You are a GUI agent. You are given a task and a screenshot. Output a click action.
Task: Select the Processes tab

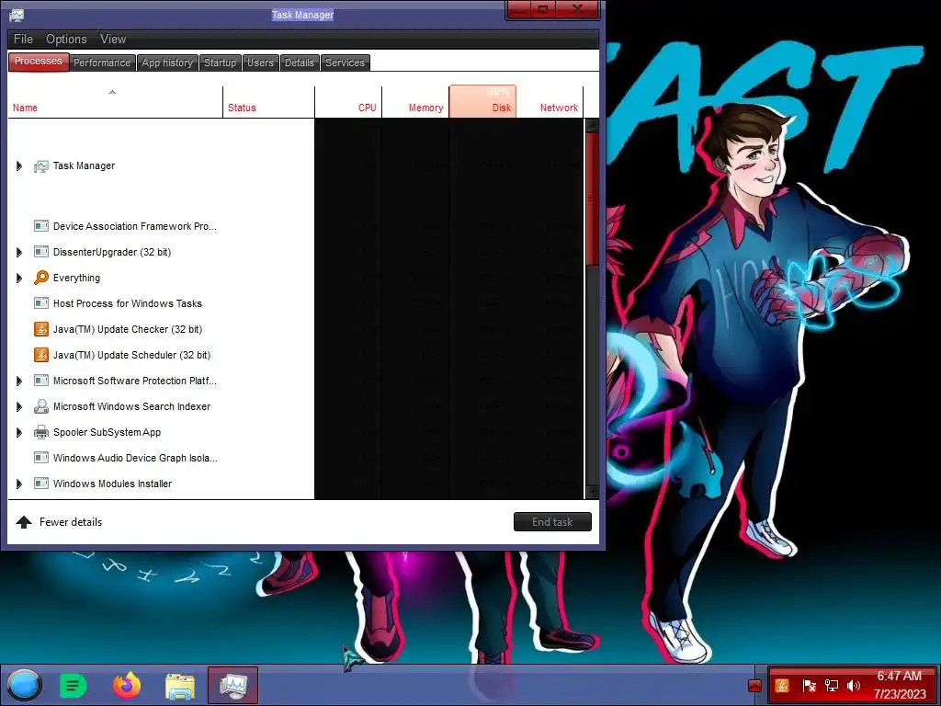39,62
